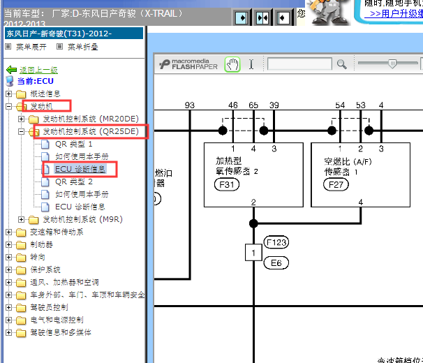
Task: Click the green back arrow icon
Action: pyautogui.click(x=12, y=70)
